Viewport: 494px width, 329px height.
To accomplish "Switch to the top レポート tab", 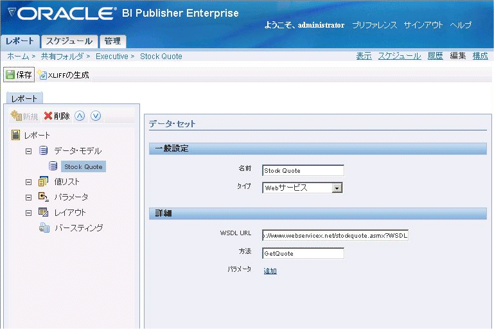I will 20,41.
